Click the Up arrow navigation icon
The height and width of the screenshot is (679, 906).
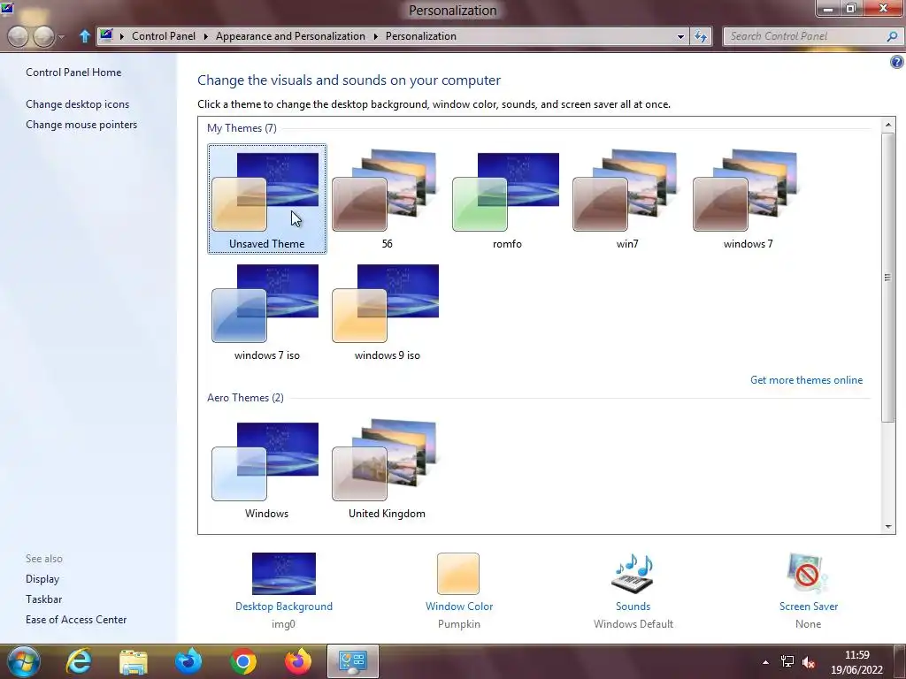[x=84, y=35]
